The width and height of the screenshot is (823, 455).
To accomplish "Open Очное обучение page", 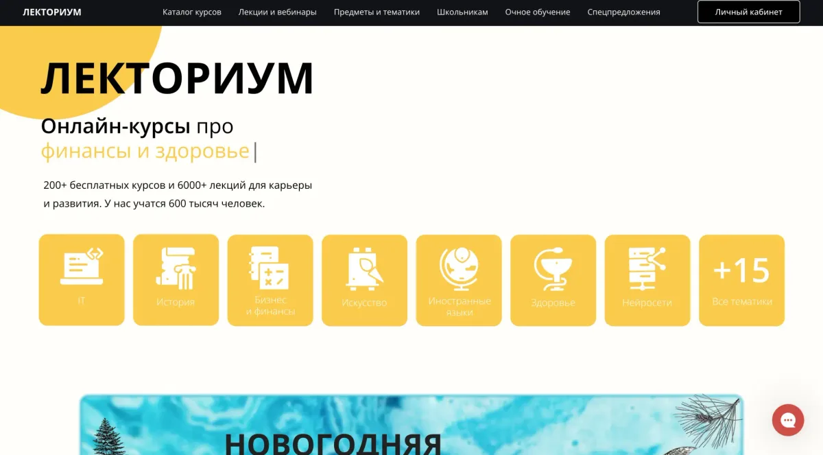I will (x=538, y=12).
